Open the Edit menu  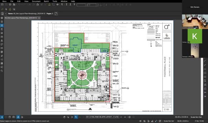pyautogui.click(x=19, y=1)
